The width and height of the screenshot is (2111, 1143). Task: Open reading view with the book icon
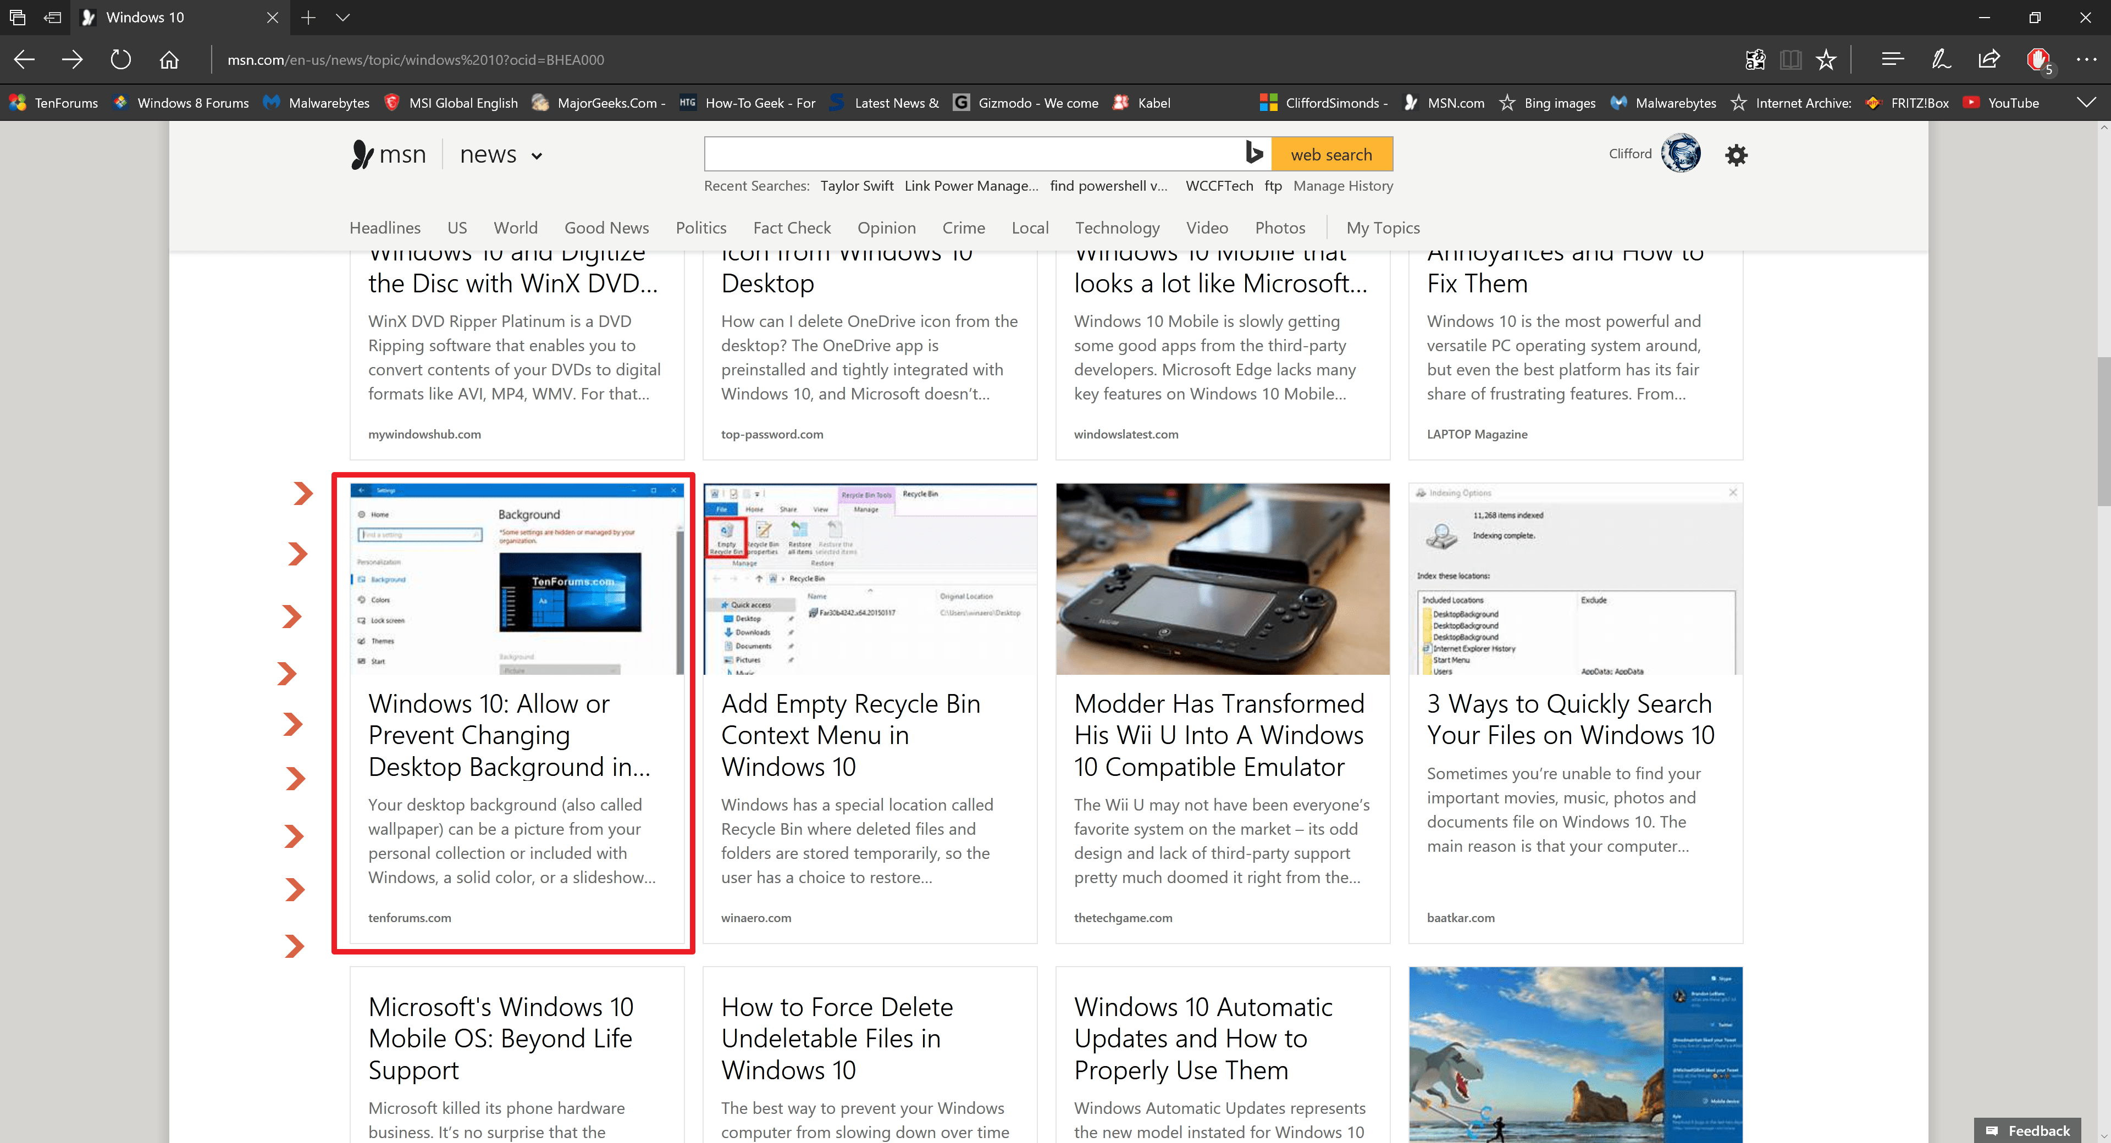1792,59
